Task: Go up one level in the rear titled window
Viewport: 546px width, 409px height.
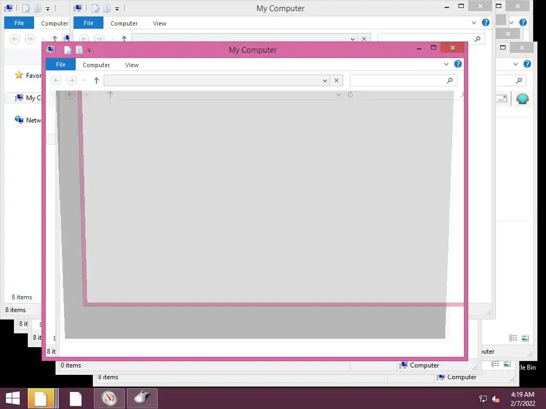Action: click(124, 38)
